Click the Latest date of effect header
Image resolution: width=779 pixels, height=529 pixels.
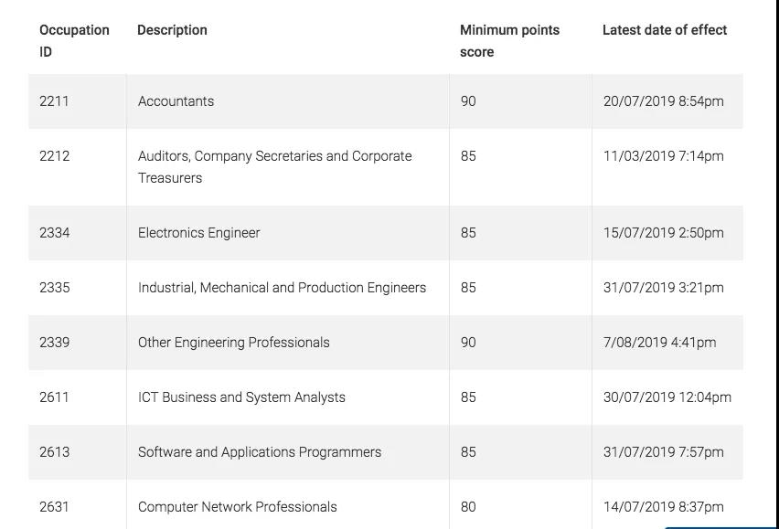664,30
